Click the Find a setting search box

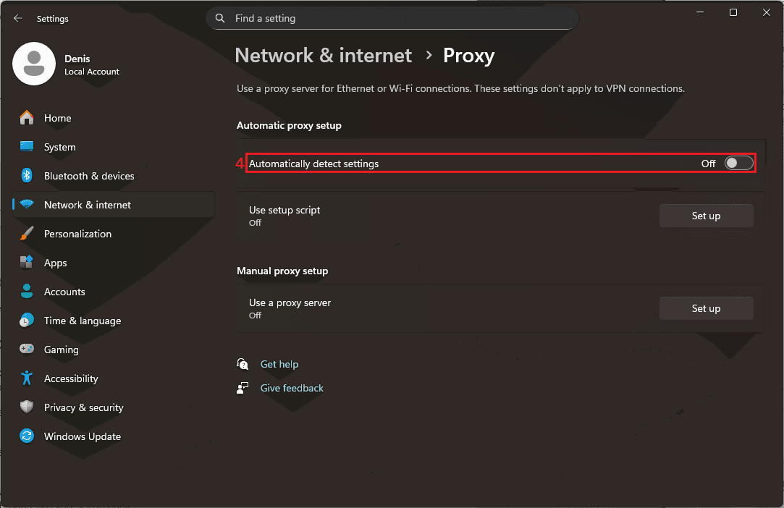pos(398,19)
